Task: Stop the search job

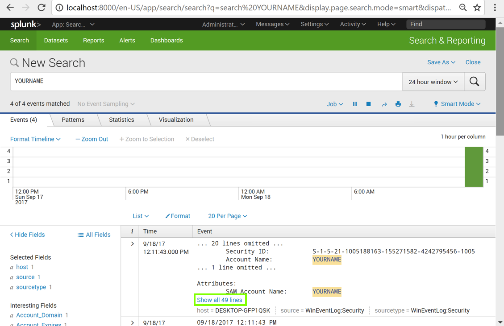Action: tap(369, 104)
